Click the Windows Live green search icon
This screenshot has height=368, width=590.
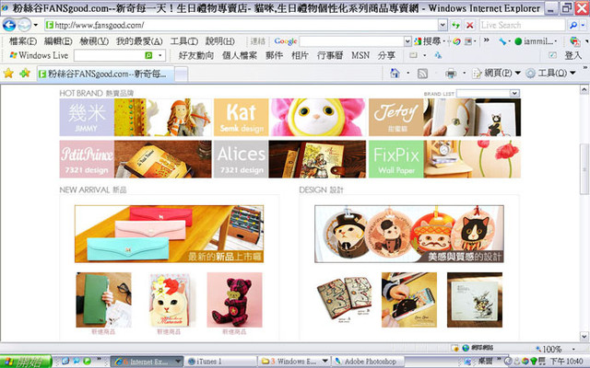coord(148,55)
